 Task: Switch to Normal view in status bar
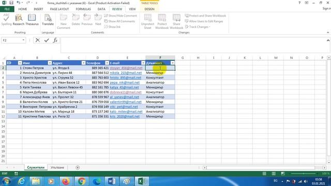[x=264, y=174]
